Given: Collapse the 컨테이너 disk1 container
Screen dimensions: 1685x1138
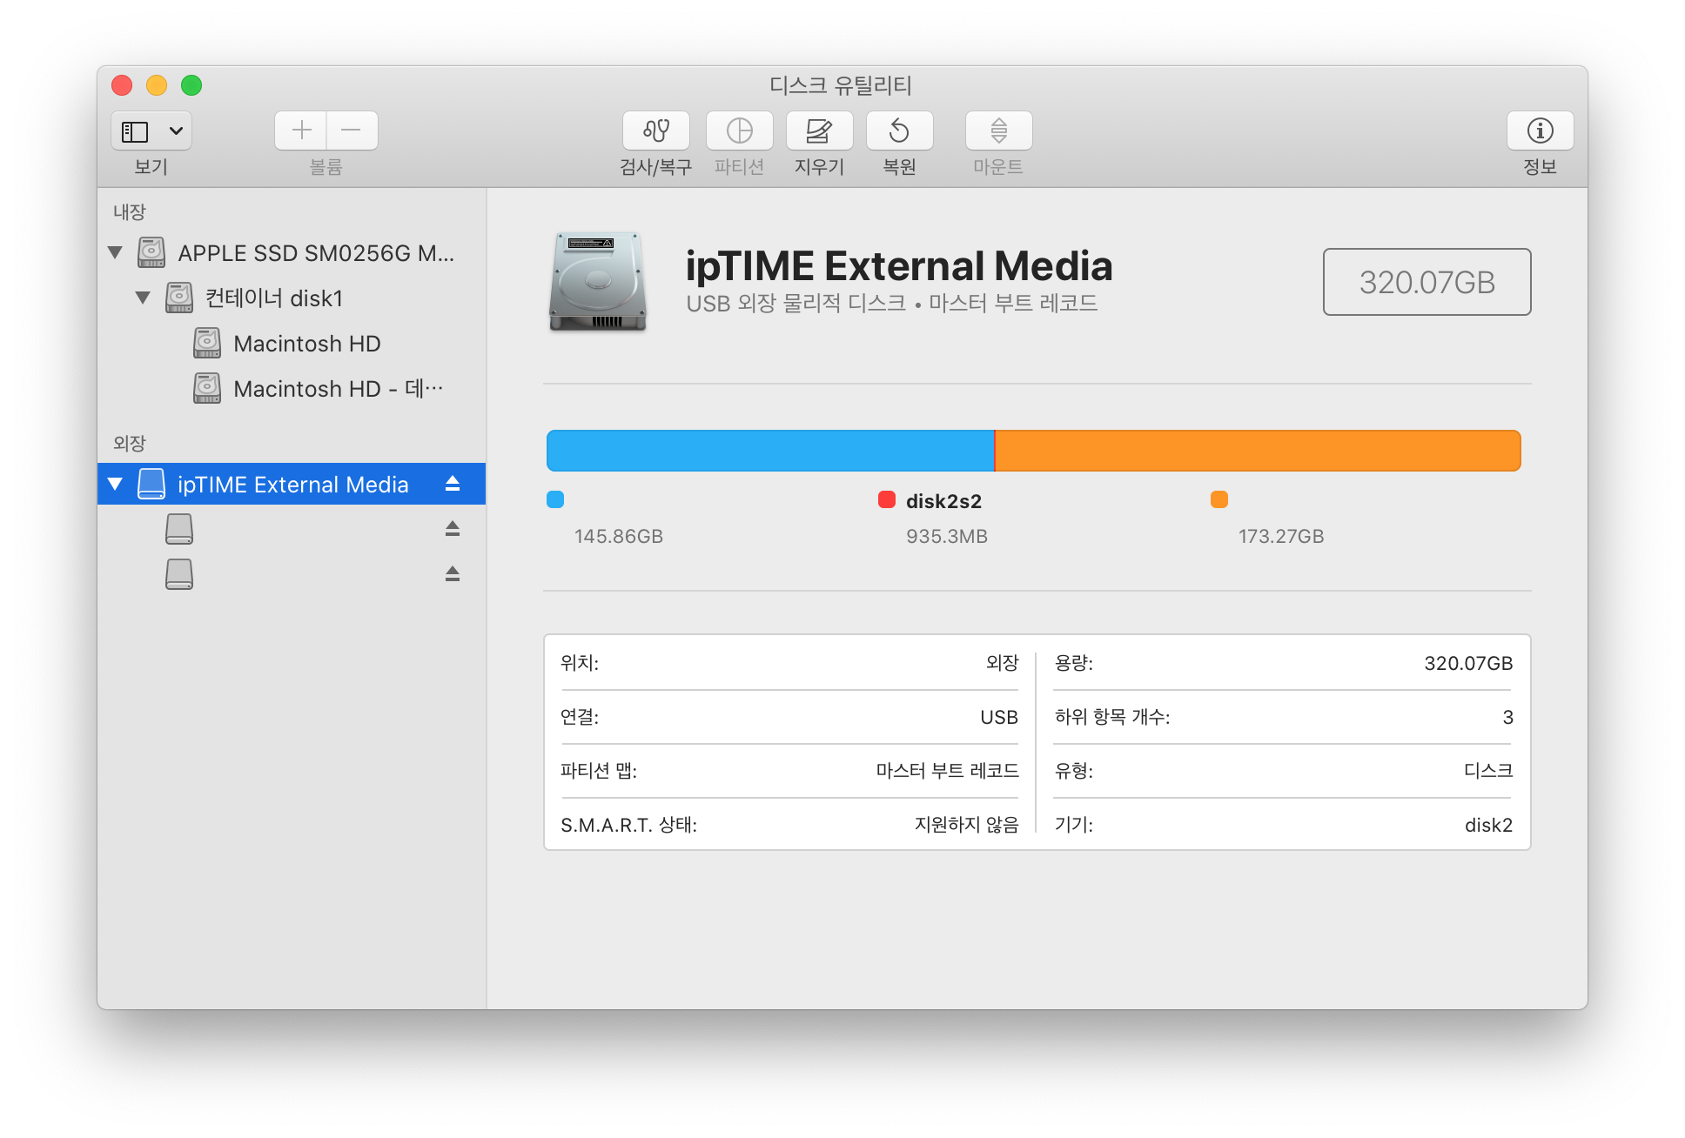Looking at the screenshot, I should pyautogui.click(x=143, y=298).
